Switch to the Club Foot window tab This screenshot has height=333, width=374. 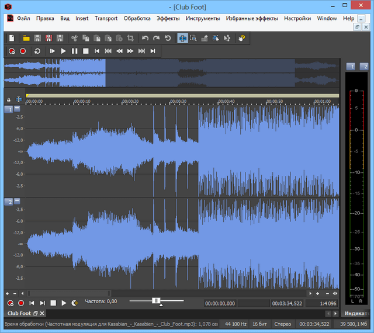pos(19,314)
